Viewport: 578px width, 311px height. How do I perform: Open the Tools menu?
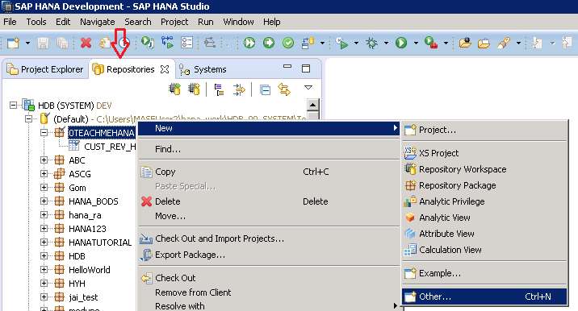click(x=36, y=22)
